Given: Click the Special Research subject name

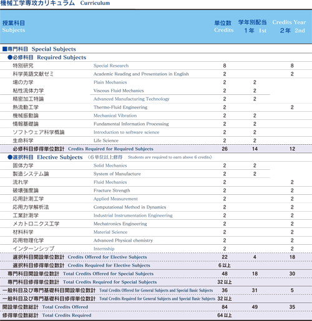Looking at the screenshot, I should [111, 66].
